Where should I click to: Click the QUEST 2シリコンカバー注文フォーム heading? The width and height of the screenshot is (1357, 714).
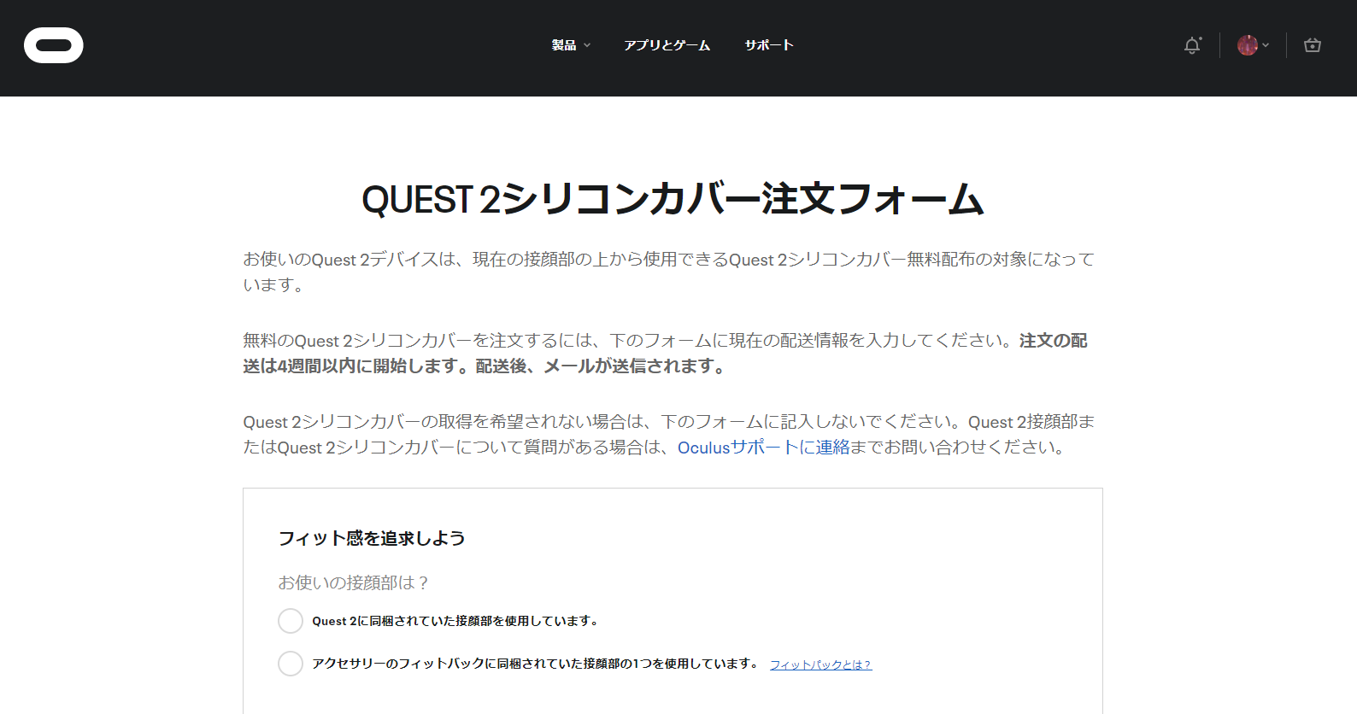click(673, 200)
